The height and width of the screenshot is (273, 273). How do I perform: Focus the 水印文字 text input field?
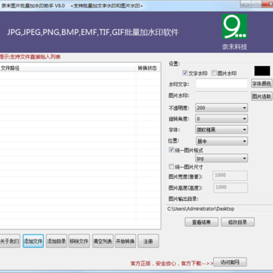221,83
